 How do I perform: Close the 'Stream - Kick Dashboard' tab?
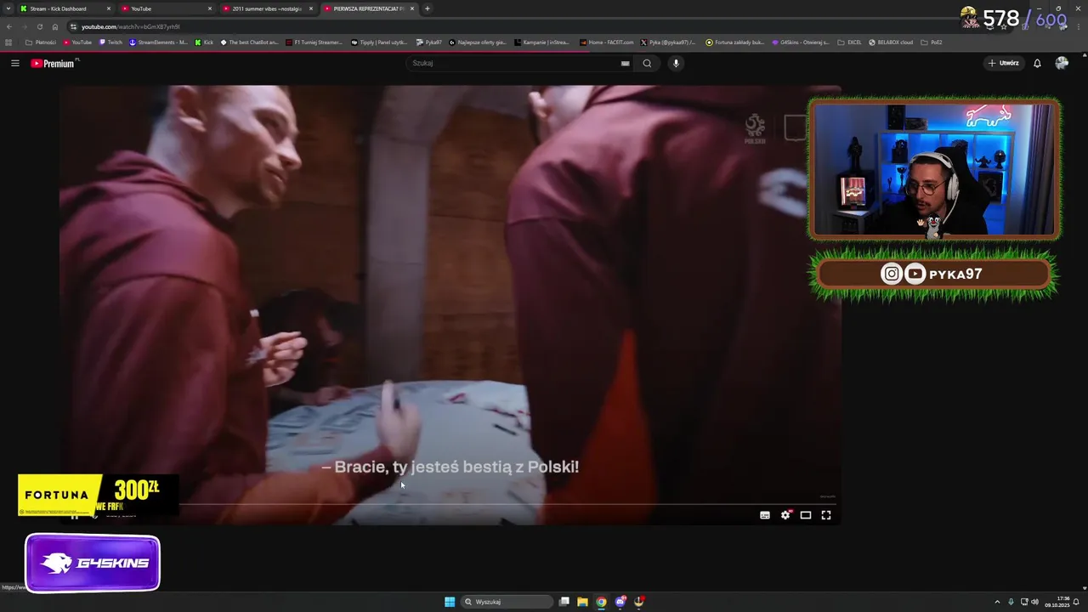click(108, 8)
